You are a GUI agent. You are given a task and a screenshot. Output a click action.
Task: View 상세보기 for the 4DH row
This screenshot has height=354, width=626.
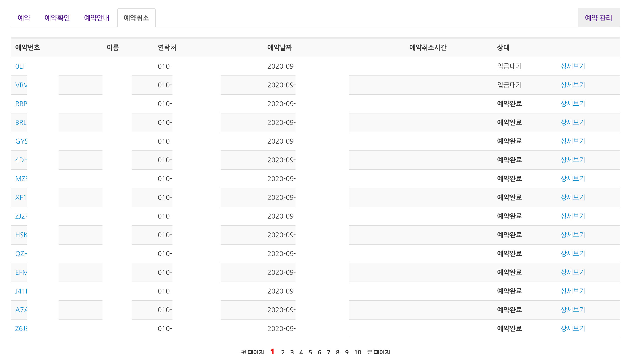click(573, 160)
